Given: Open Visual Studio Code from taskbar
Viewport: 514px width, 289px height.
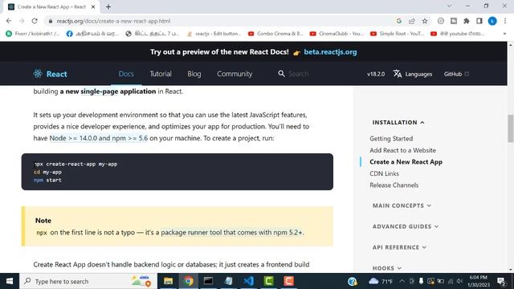Looking at the screenshot, I should click(248, 281).
